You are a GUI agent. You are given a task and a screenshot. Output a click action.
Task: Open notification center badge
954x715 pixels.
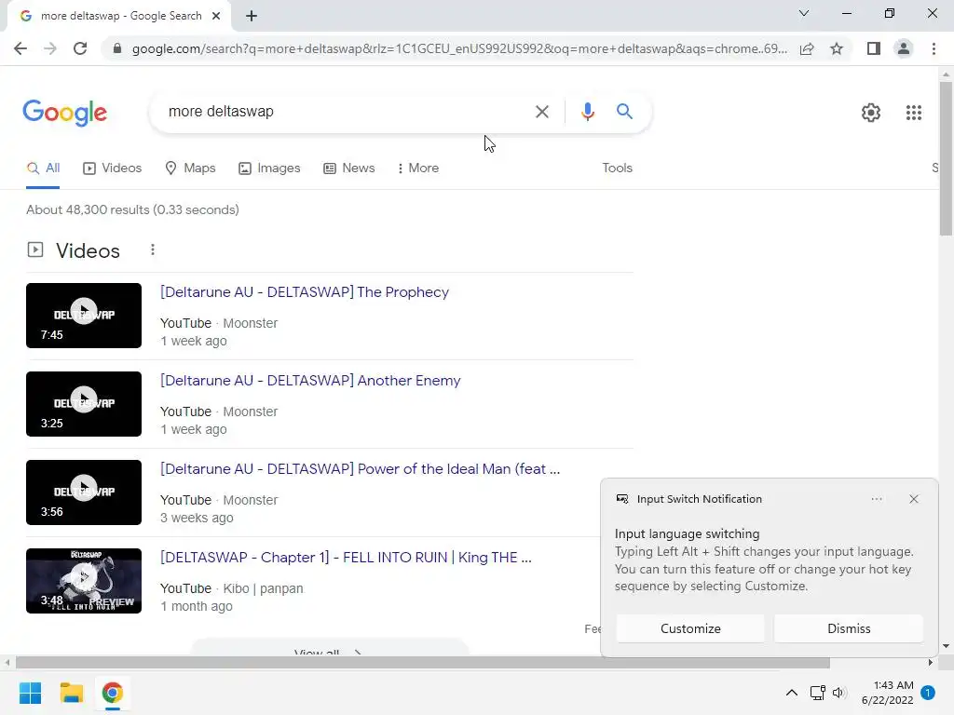click(928, 693)
